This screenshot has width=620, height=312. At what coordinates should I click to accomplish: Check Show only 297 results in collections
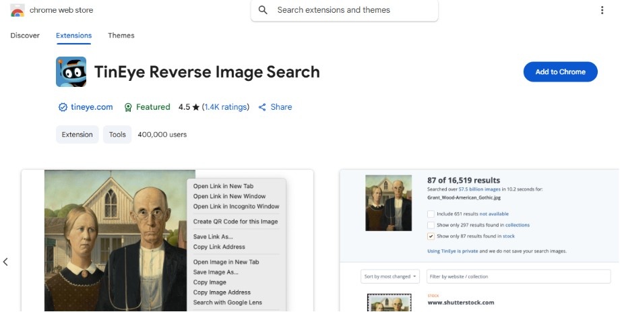[431, 225]
